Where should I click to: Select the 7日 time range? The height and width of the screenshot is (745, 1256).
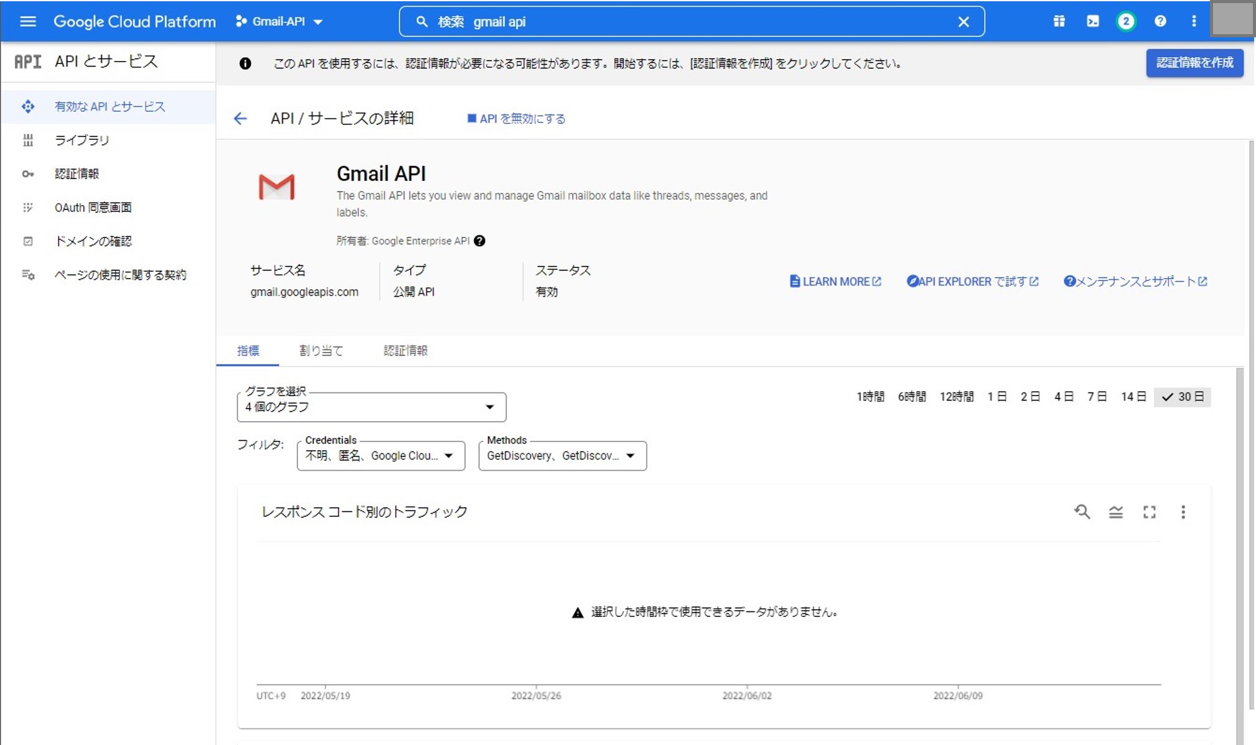[1097, 397]
